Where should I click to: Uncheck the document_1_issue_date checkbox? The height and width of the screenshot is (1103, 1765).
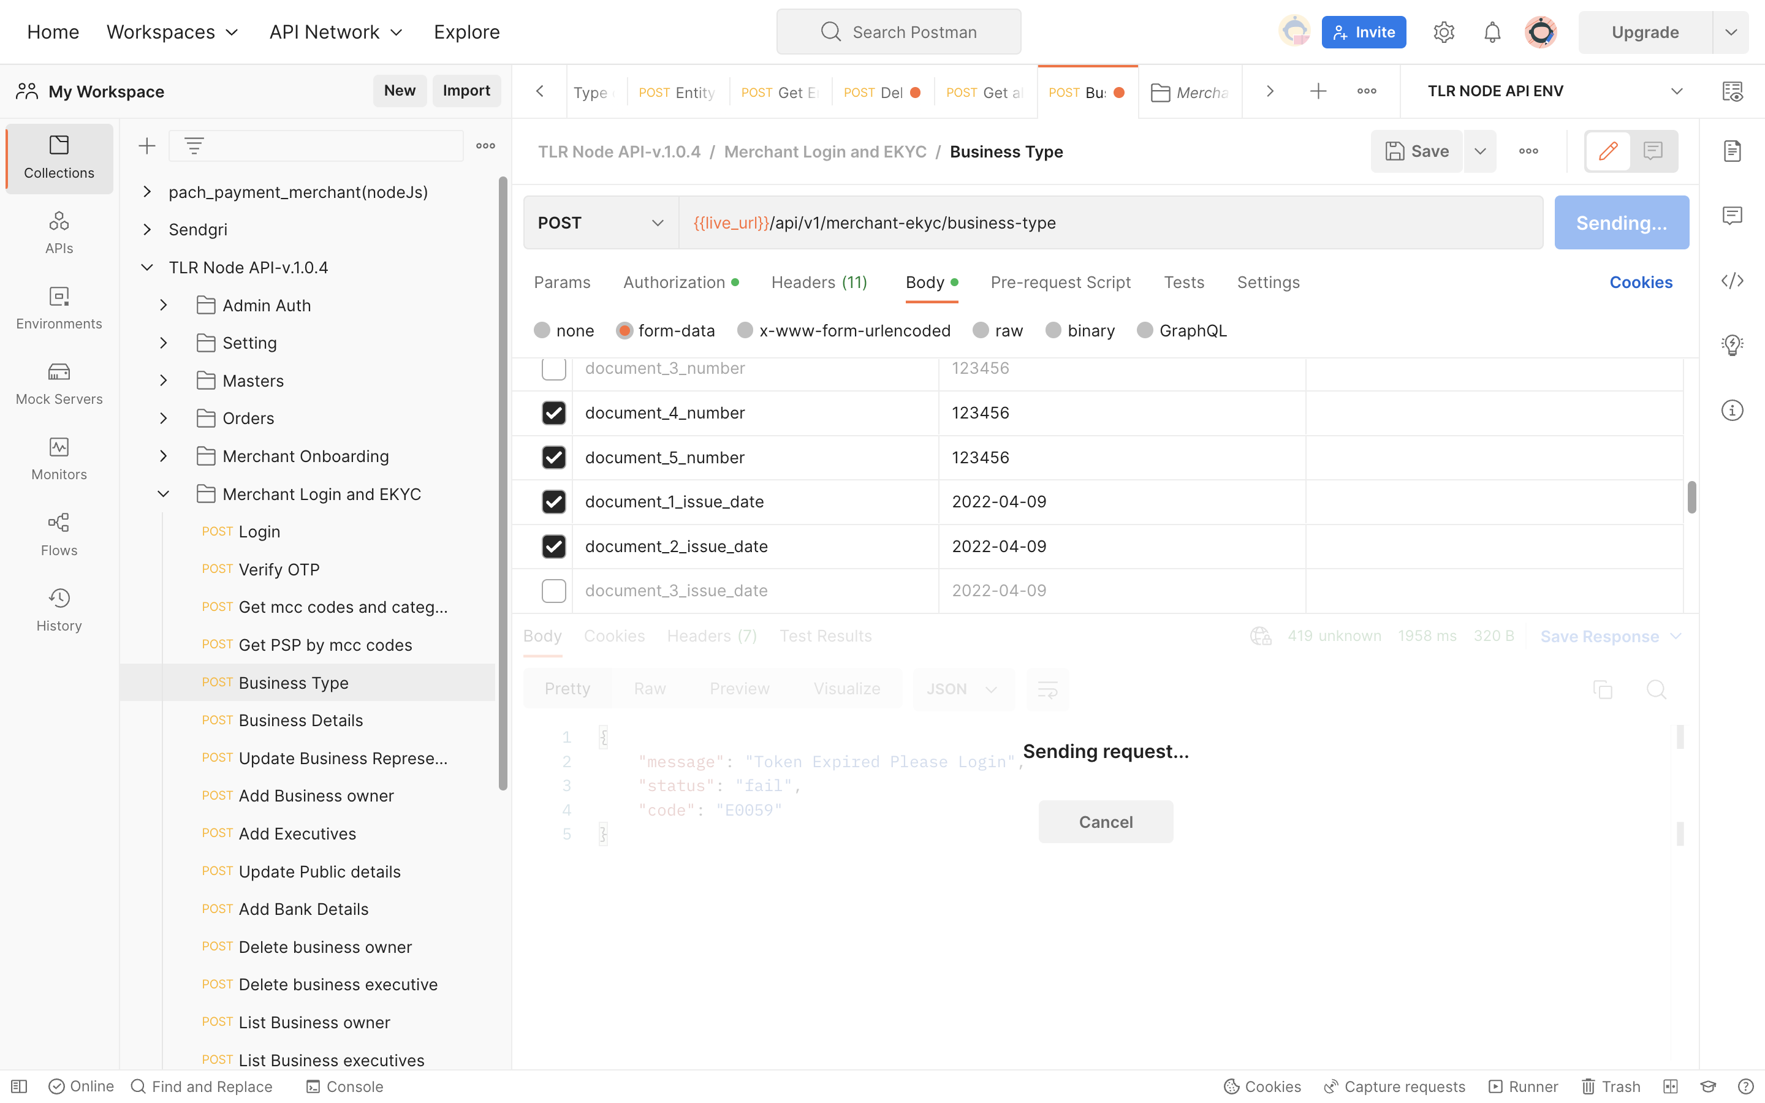553,502
